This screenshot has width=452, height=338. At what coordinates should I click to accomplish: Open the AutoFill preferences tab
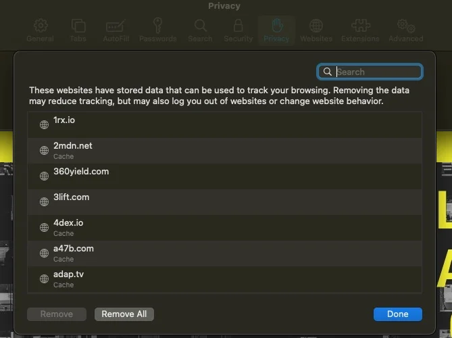pos(116,30)
